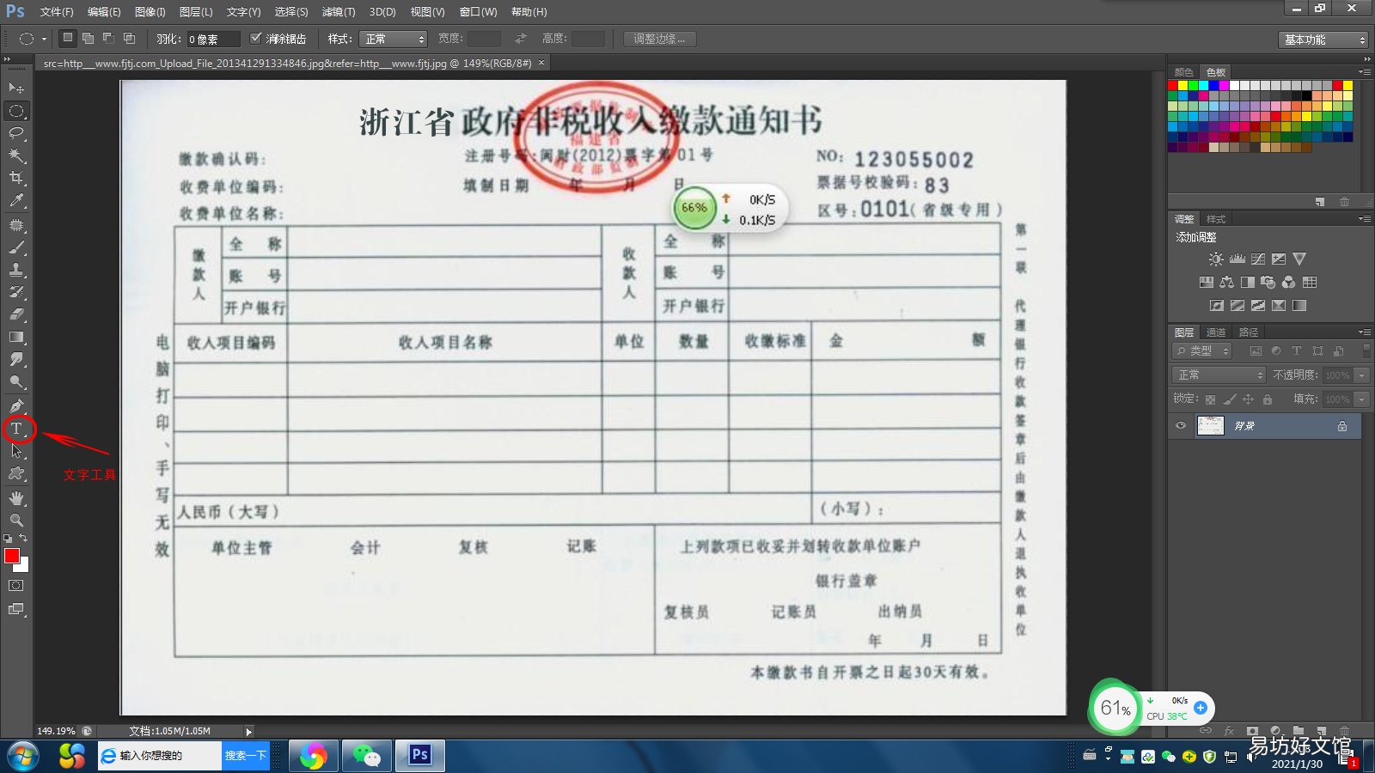The image size is (1375, 773).
Task: Select the Magic Wand tool
Action: point(16,155)
